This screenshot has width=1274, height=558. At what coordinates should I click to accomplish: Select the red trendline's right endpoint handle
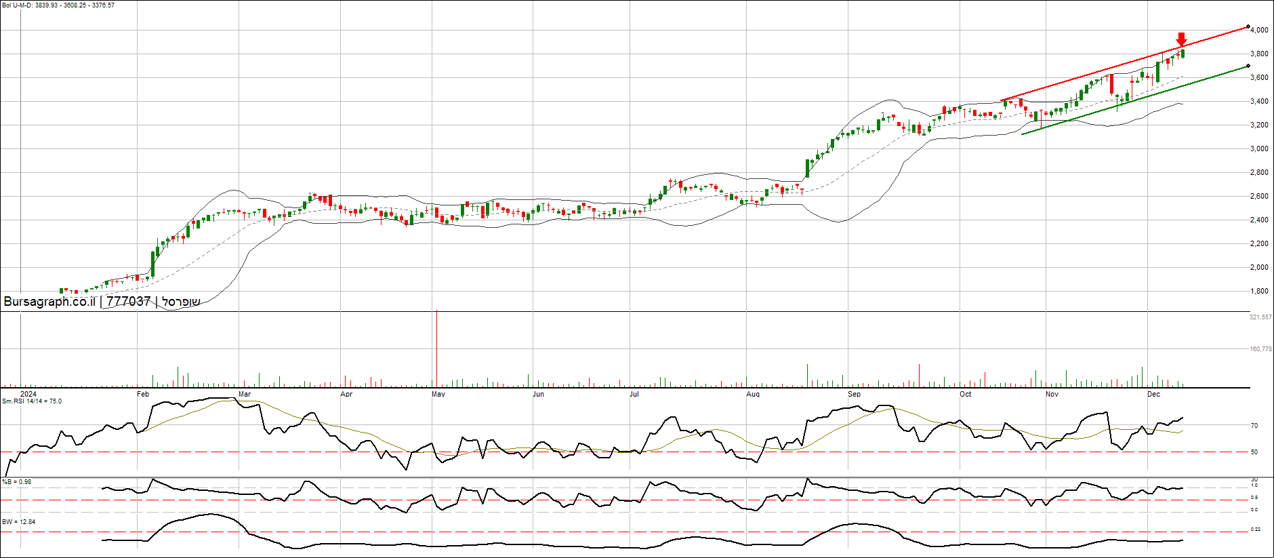pyautogui.click(x=1248, y=27)
